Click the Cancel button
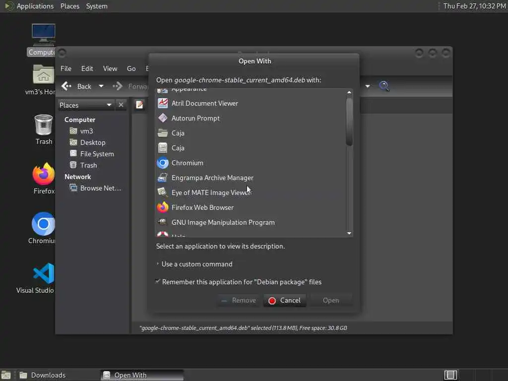508x381 pixels. pyautogui.click(x=285, y=300)
